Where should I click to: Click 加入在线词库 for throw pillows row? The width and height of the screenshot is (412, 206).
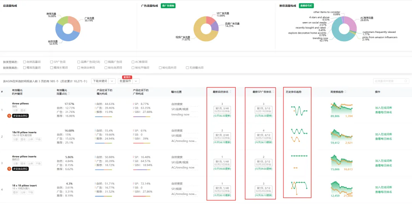[384, 108]
